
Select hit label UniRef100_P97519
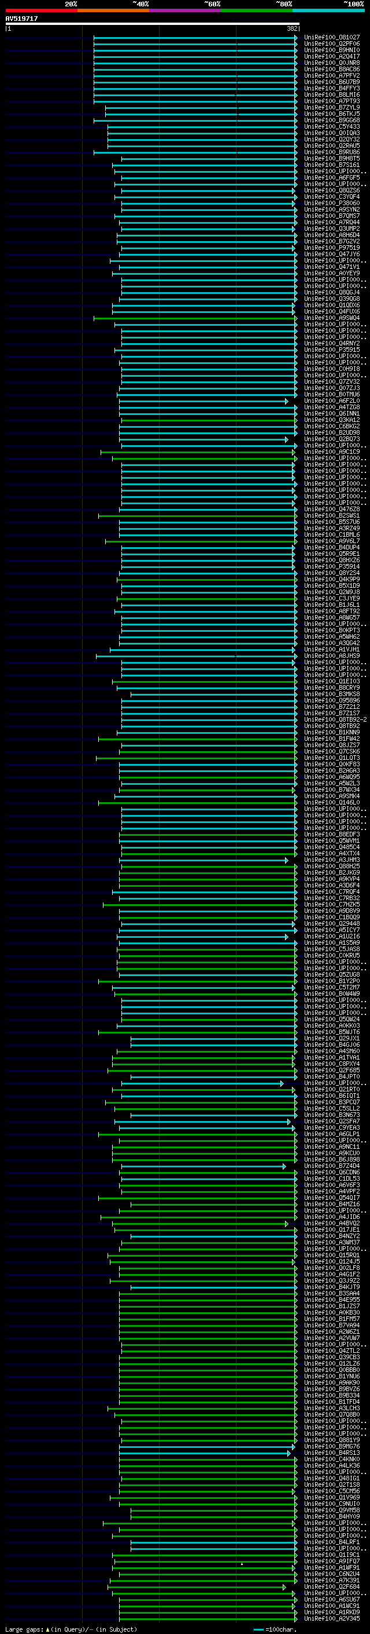tap(332, 248)
